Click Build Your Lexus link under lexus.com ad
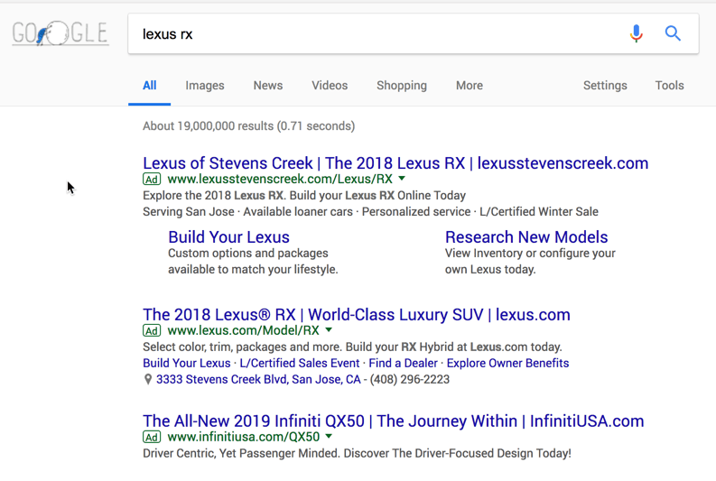 click(x=187, y=364)
